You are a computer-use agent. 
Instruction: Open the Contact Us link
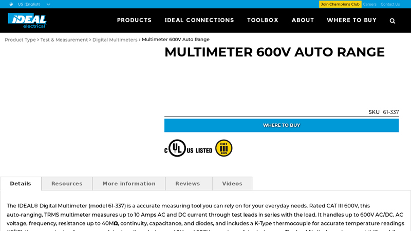click(390, 4)
